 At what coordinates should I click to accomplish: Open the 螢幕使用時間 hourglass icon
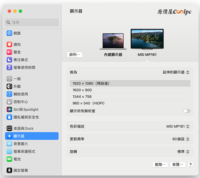pos(9,67)
